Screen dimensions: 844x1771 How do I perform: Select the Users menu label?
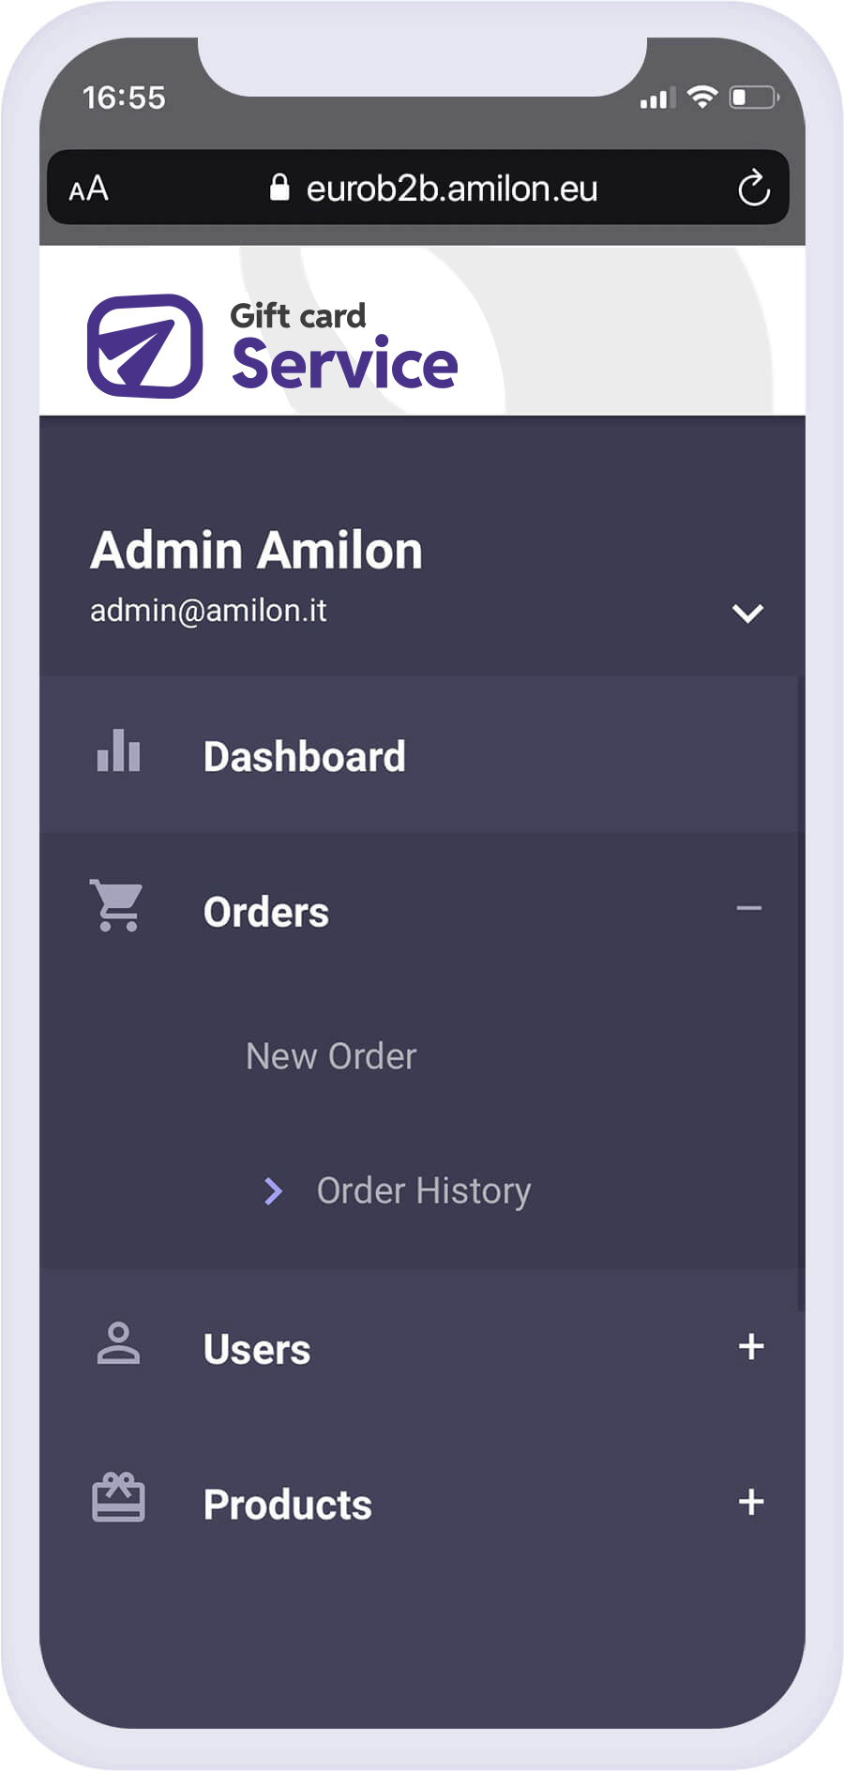257,1350
